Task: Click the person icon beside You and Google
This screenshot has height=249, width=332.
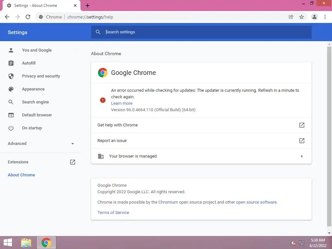Action: click(x=11, y=50)
